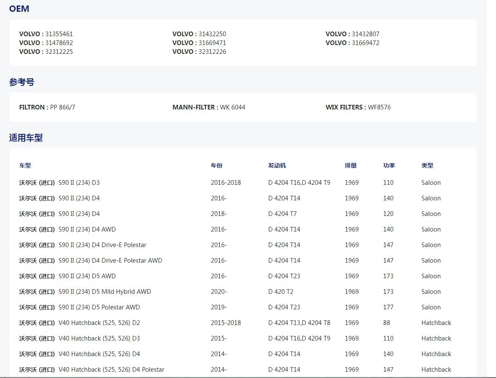
Task: Click the 发动机 column header
Action: (x=277, y=165)
